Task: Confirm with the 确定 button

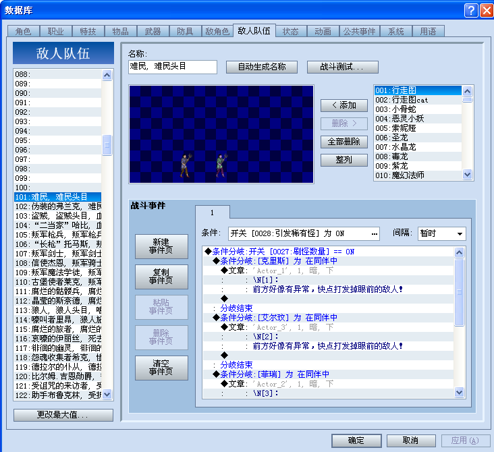Action: tap(356, 441)
